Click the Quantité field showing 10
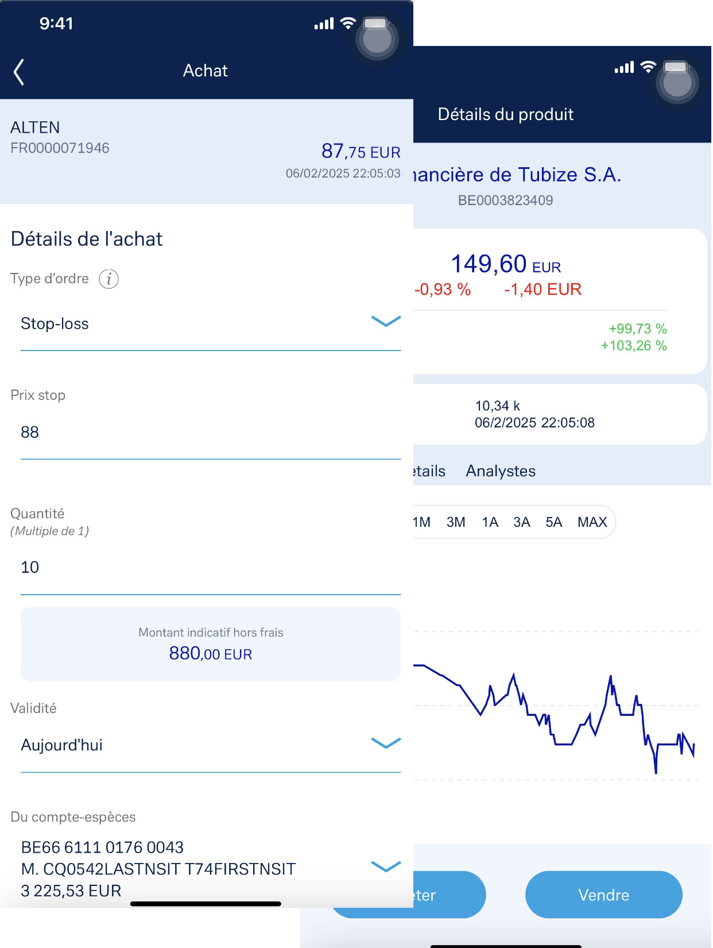 click(x=211, y=568)
